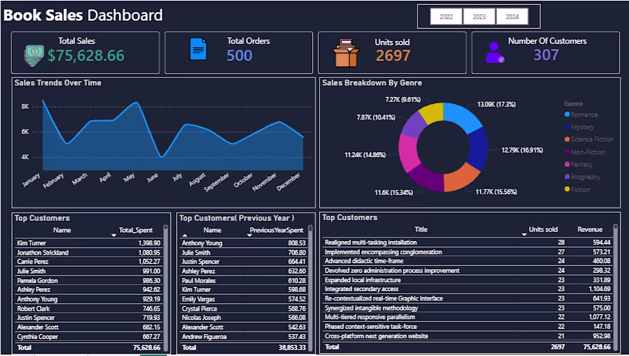Image resolution: width=629 pixels, height=356 pixels.
Task: Click the pink 11.24K donut segment
Action: (x=408, y=153)
